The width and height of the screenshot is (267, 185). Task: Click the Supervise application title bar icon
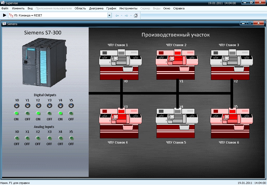(3, 3)
